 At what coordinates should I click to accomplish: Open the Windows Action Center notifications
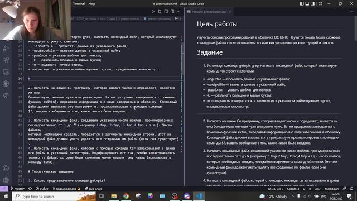[349, 196]
